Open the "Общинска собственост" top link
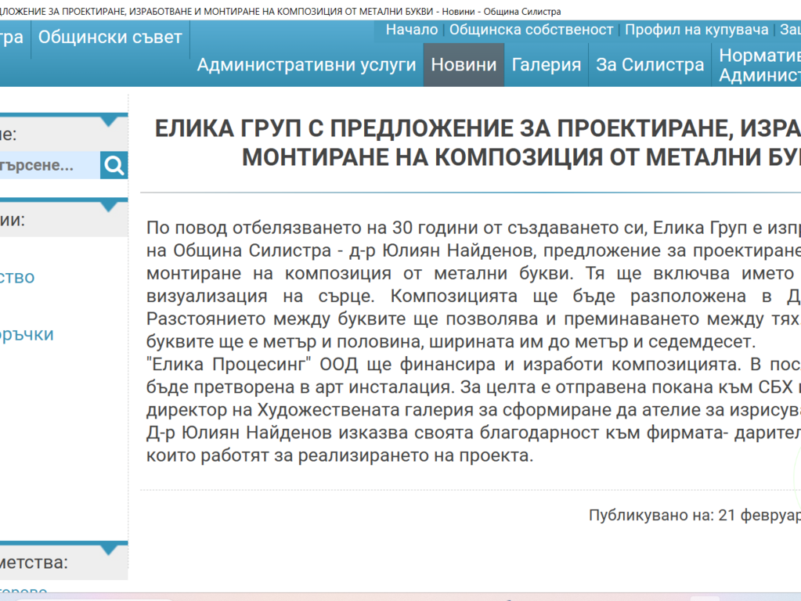Image resolution: width=801 pixels, height=601 pixels. (532, 30)
